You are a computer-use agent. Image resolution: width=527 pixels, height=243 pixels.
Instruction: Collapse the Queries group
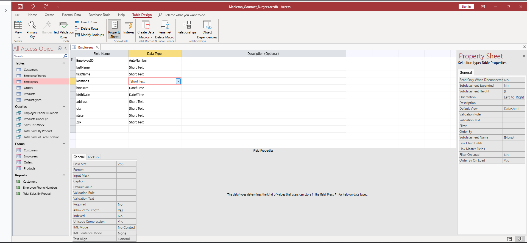tap(64, 106)
